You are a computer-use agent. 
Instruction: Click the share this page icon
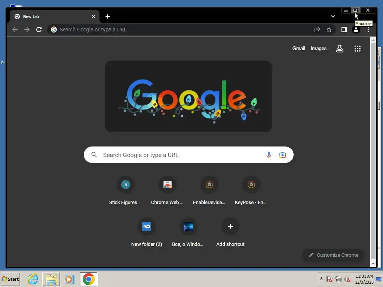(x=317, y=30)
